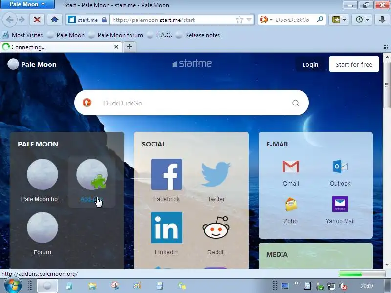The height and width of the screenshot is (293, 391).
Task: Click the PALE MOON widget heading
Action: [x=38, y=144]
